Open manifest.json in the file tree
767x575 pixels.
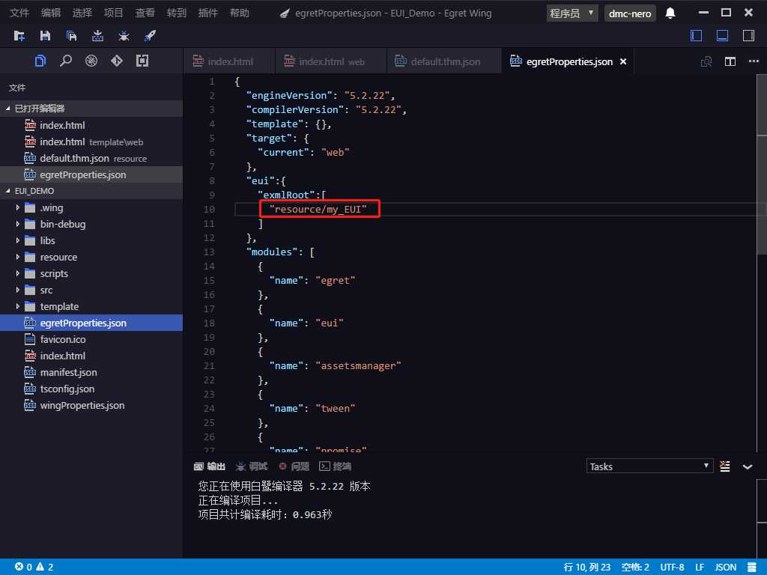(91, 373)
